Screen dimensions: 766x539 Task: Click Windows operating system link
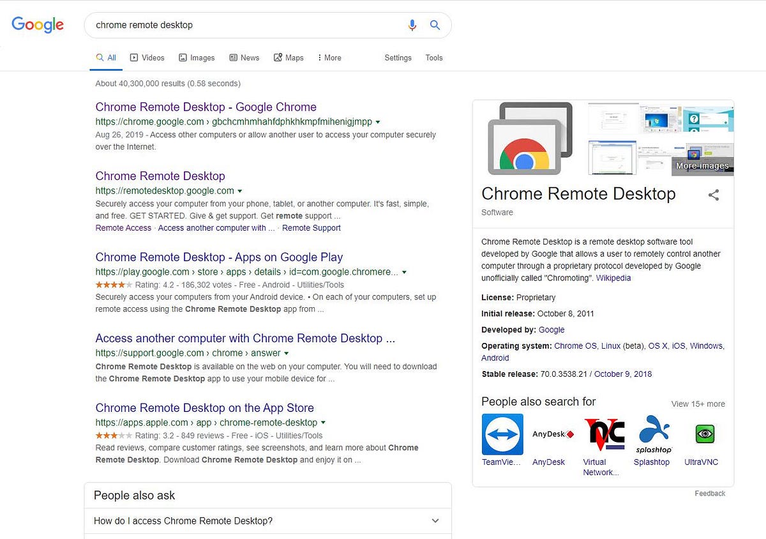(706, 345)
